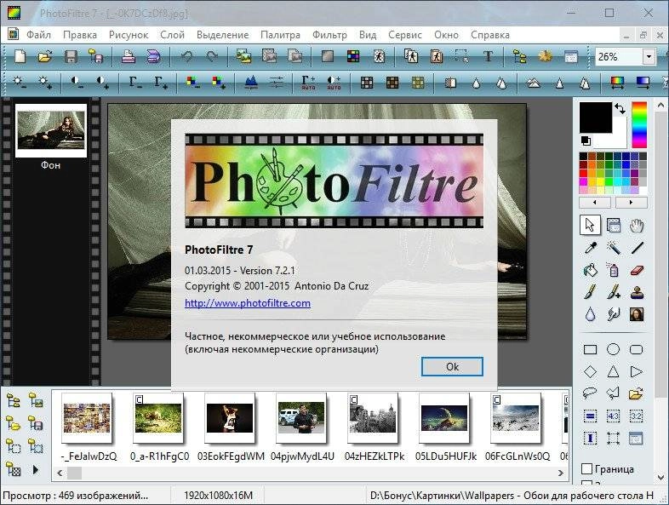Choose the Rhombus selection shape

591,372
